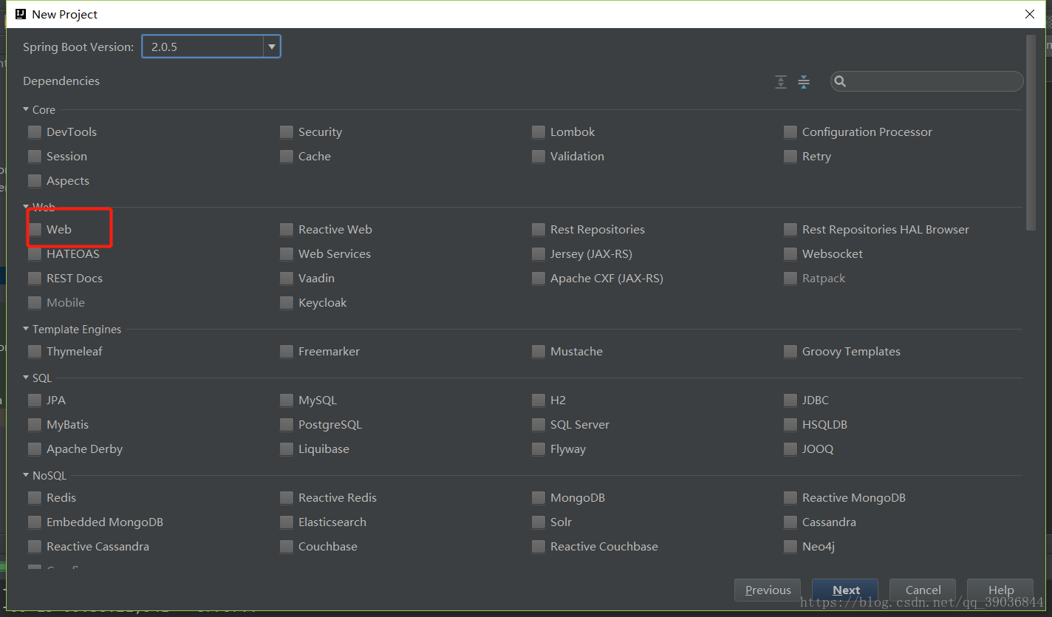Tick the Lombok checkbox
The image size is (1052, 617).
click(539, 132)
